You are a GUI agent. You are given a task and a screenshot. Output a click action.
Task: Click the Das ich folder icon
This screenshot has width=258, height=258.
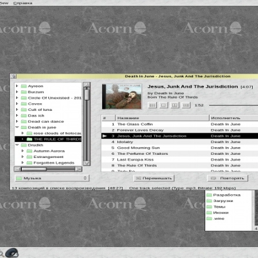24,115
